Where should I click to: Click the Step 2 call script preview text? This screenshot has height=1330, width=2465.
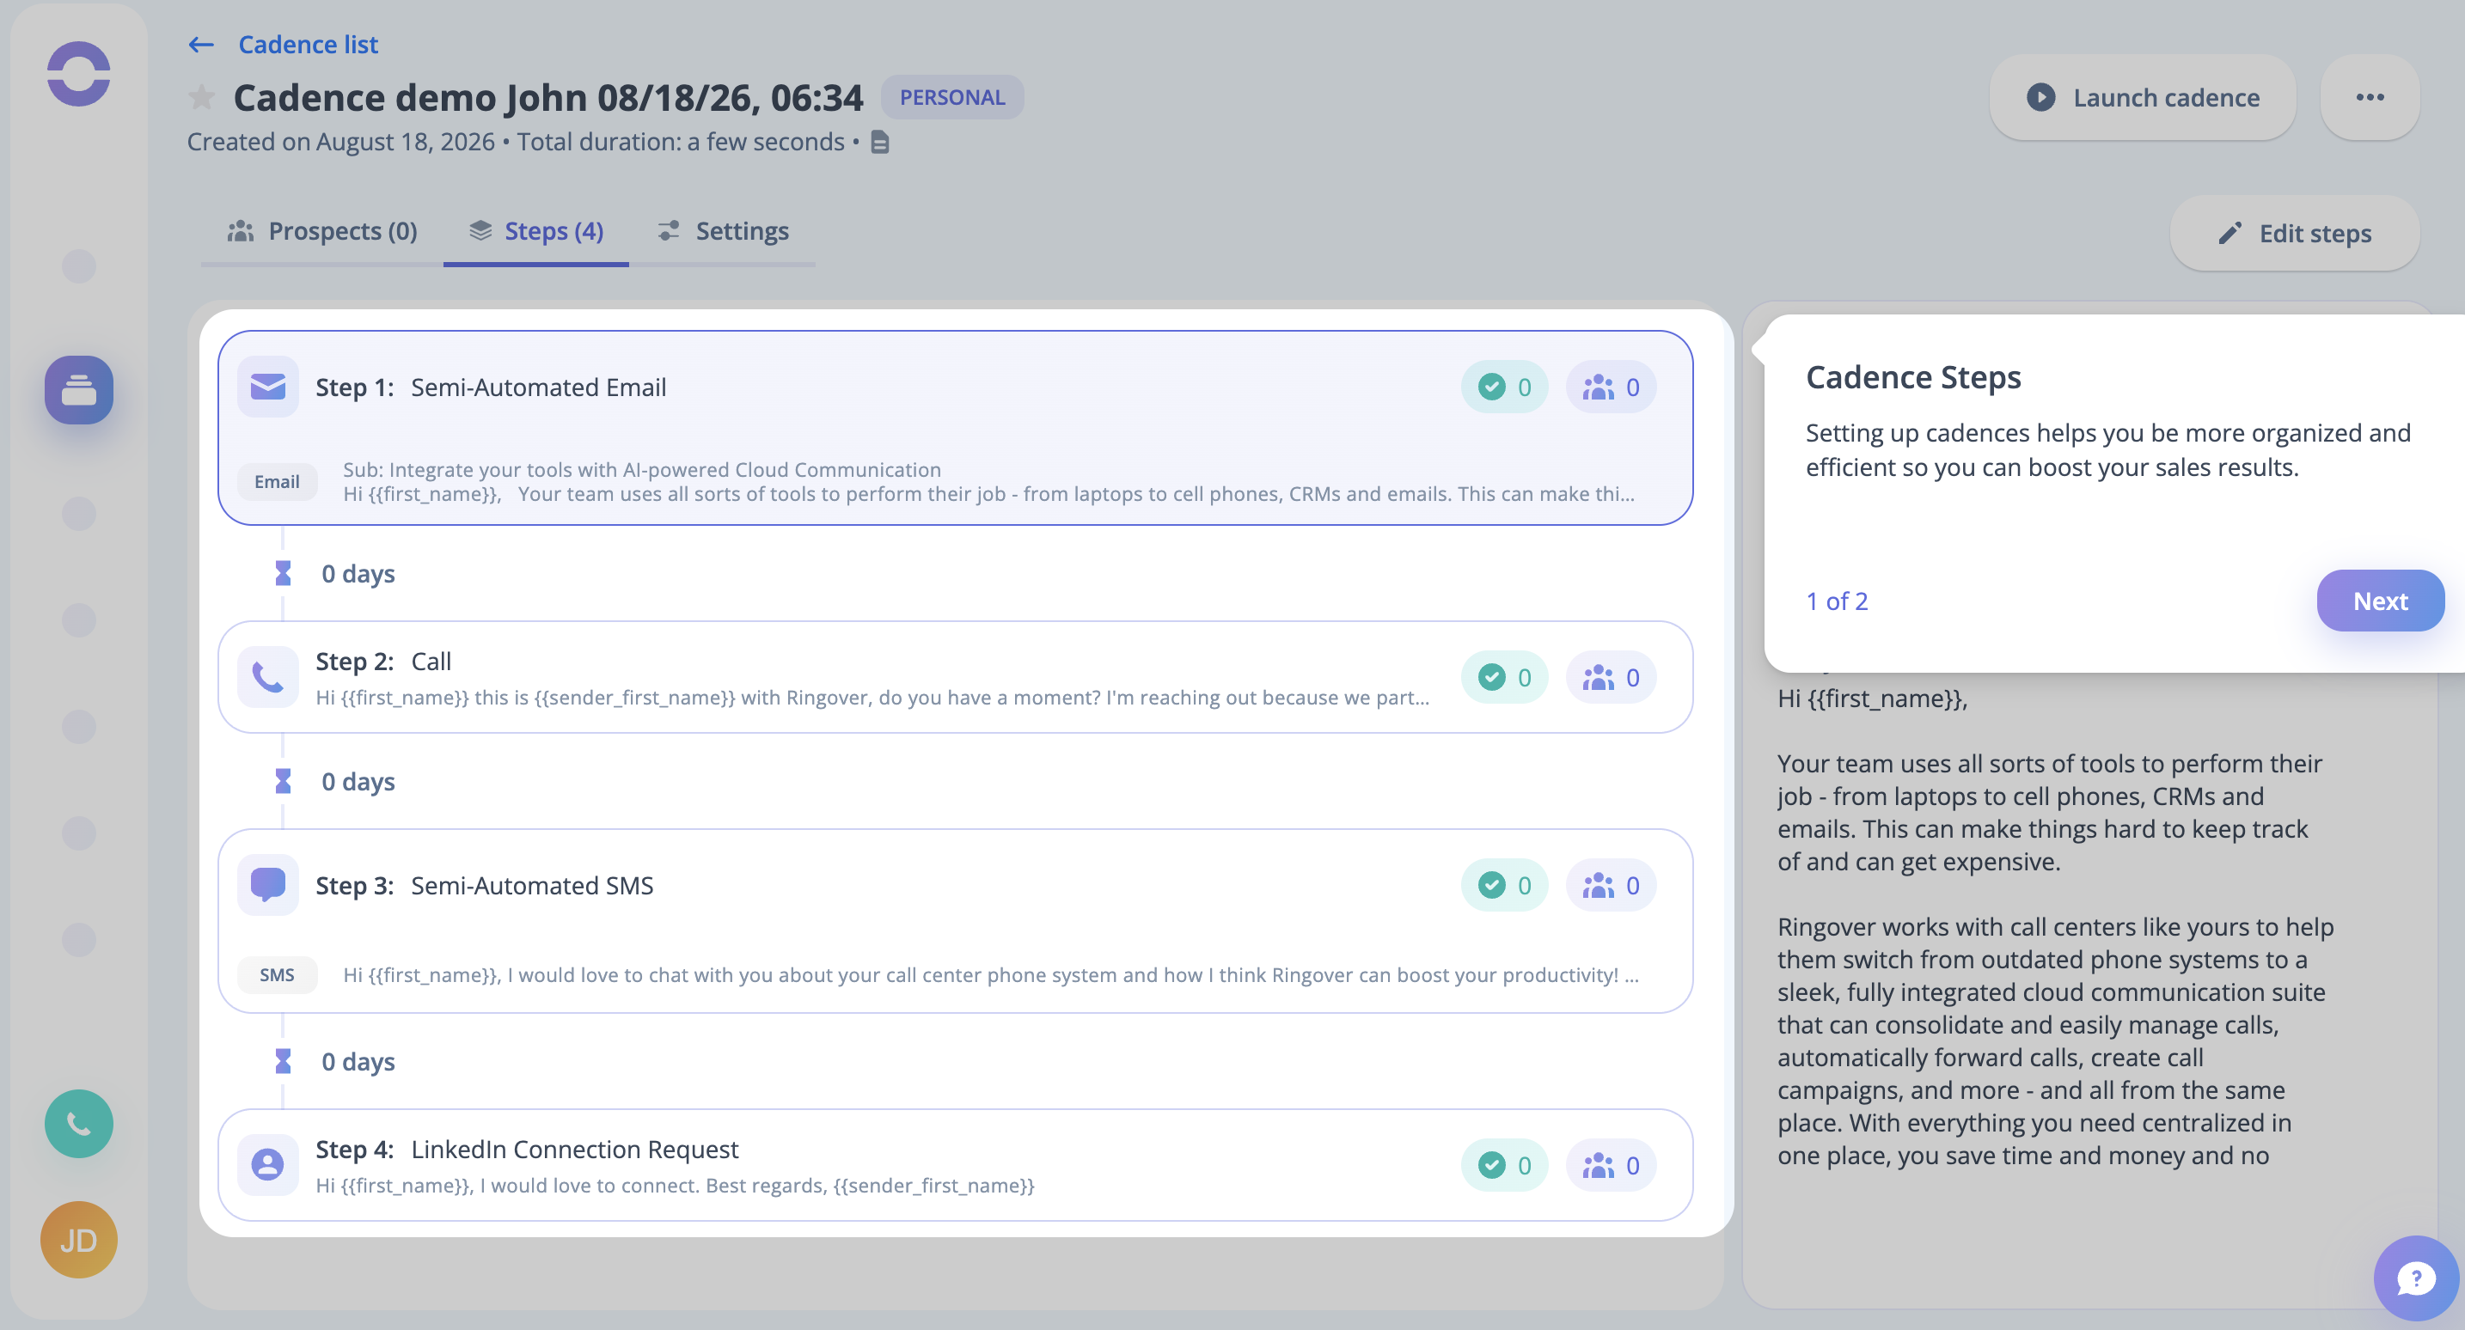point(872,698)
